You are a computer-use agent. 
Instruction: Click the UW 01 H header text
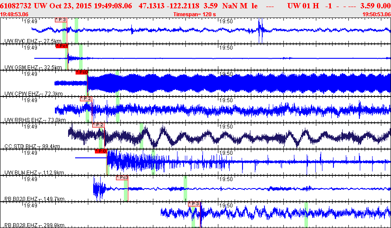coord(303,6)
